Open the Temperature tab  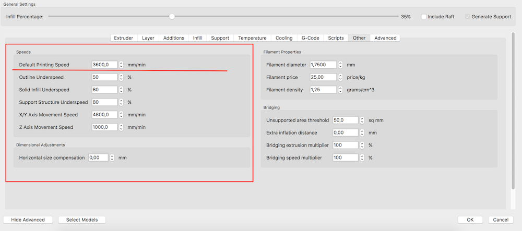(252, 38)
